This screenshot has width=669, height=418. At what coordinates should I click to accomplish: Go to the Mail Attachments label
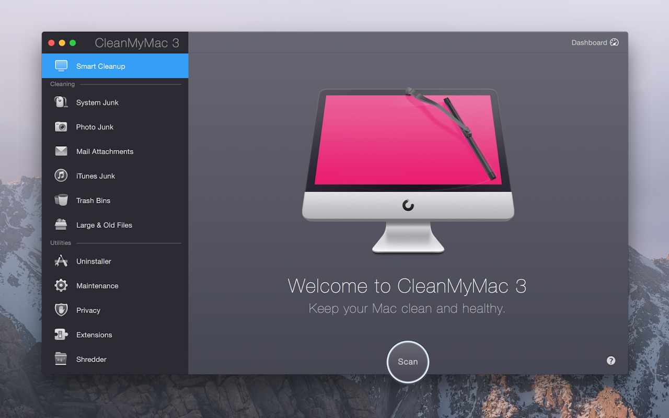pos(105,152)
